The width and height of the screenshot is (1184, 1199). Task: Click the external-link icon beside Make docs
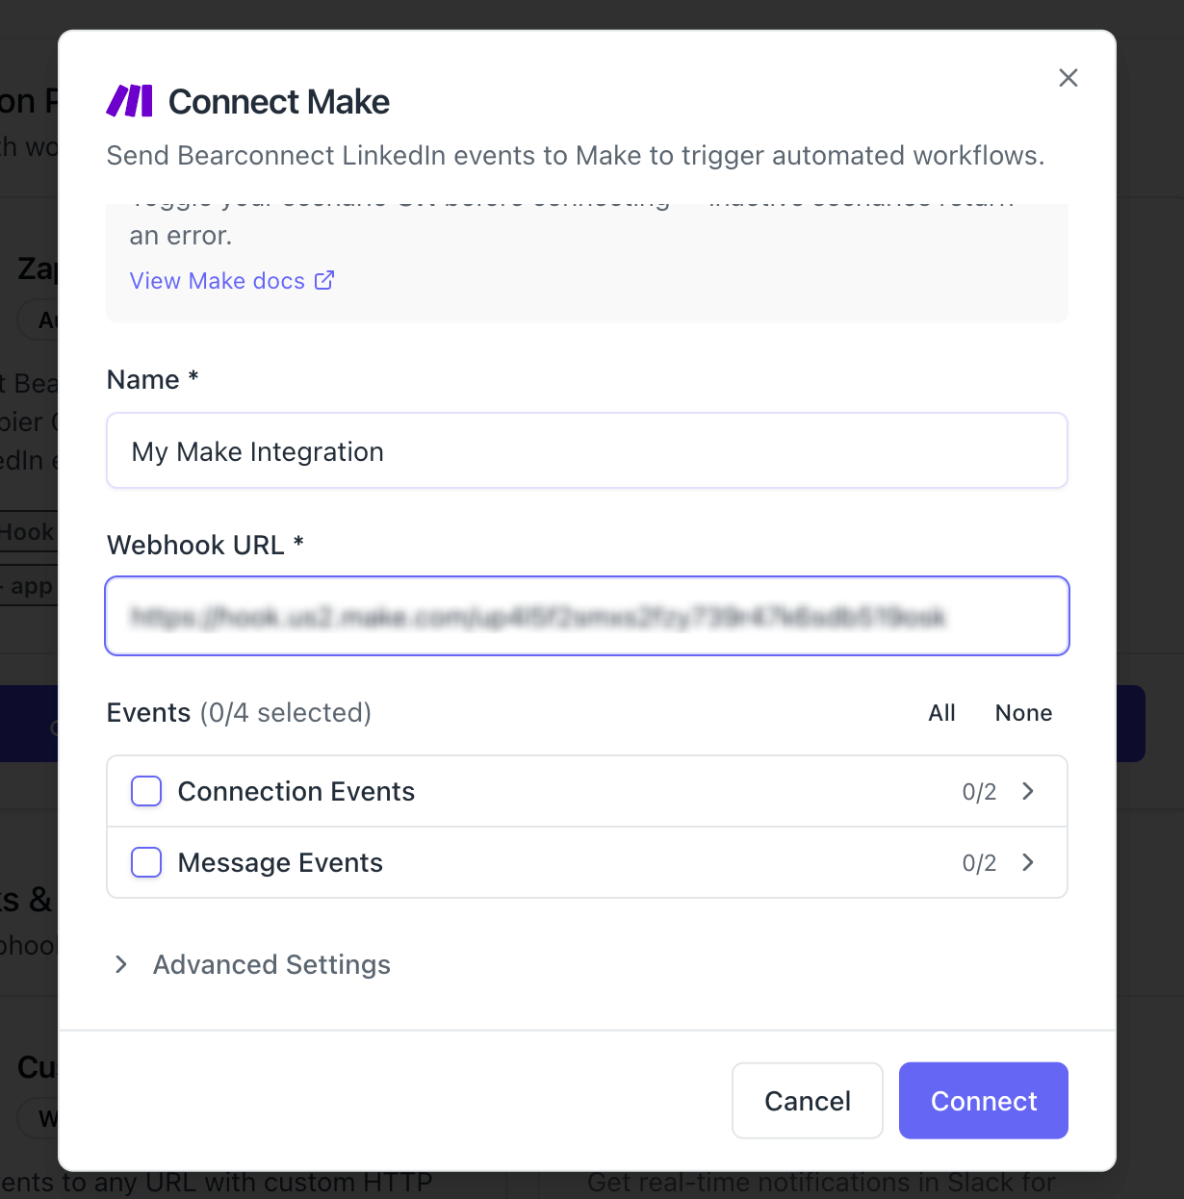[324, 280]
